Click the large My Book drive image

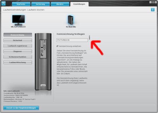[x=43, y=62]
